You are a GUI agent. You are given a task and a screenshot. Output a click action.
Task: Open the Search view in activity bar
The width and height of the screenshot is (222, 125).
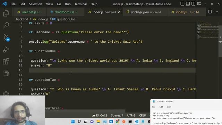(x=6, y=25)
